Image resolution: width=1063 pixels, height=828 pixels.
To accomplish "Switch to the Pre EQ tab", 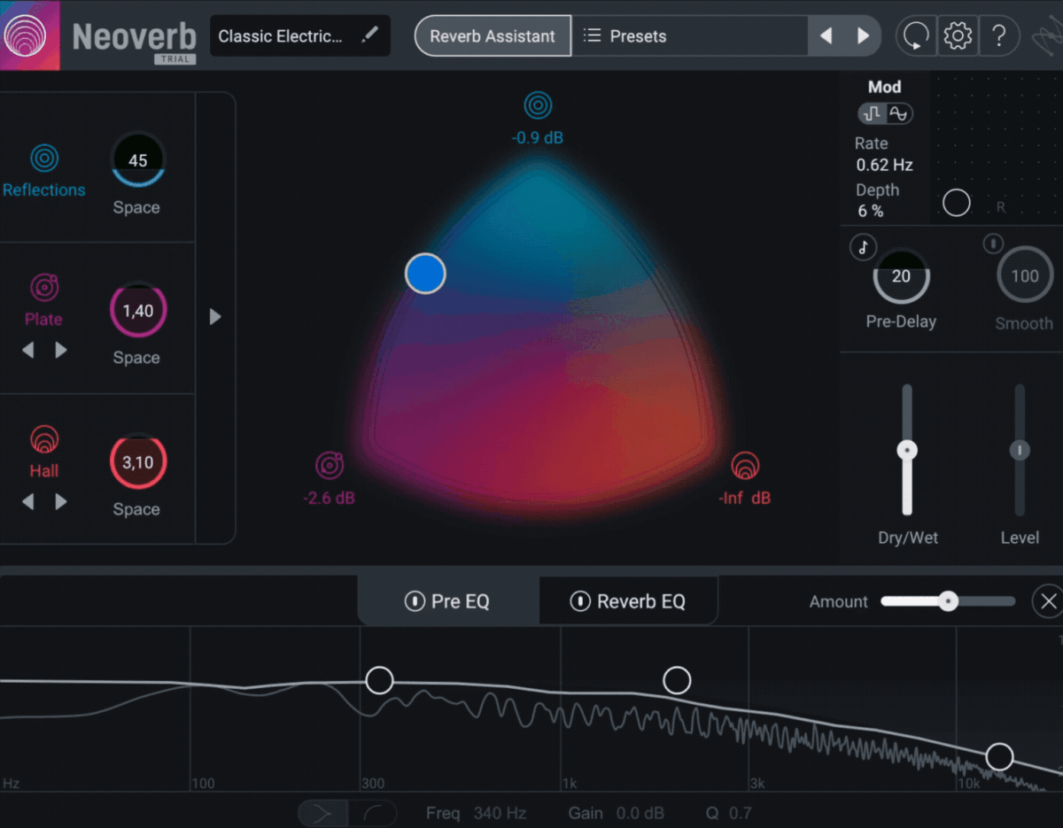I will point(448,601).
